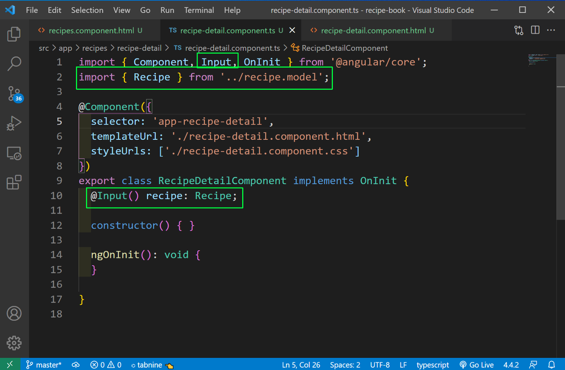
Task: Open the Edit menu
Action: (54, 10)
